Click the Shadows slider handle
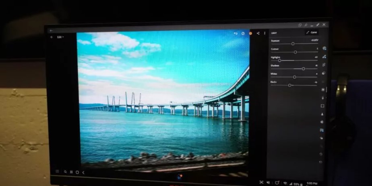The height and width of the screenshot is (186, 372). point(304,69)
